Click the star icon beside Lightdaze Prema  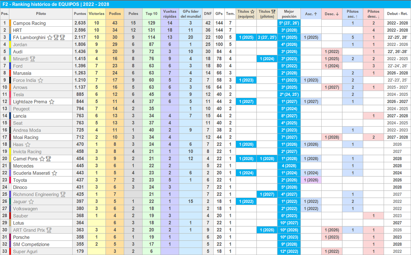[52, 102]
